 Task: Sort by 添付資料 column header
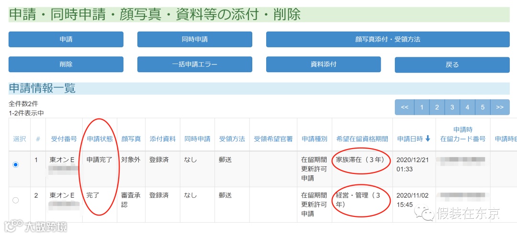click(163, 139)
